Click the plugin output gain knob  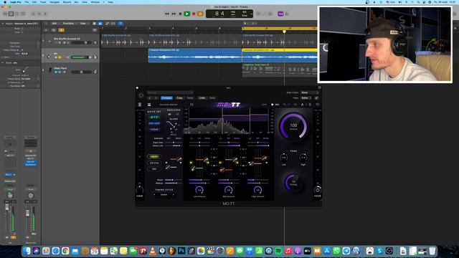pyautogui.click(x=318, y=190)
